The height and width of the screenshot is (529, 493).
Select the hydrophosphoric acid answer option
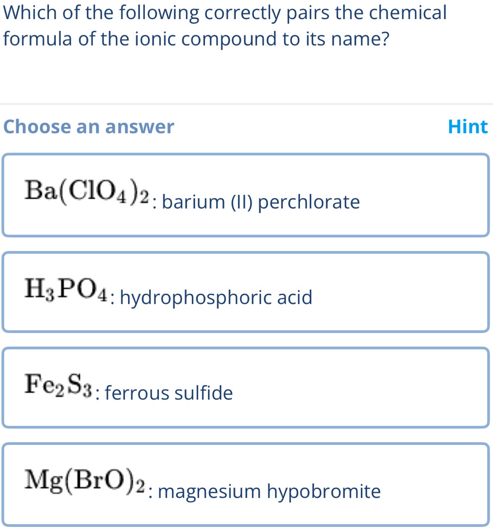[246, 291]
